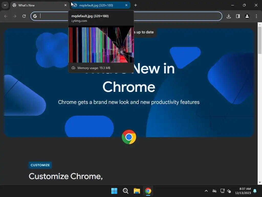Close the What's New tab
Image resolution: width=262 pixels, height=197 pixels.
[65, 5]
